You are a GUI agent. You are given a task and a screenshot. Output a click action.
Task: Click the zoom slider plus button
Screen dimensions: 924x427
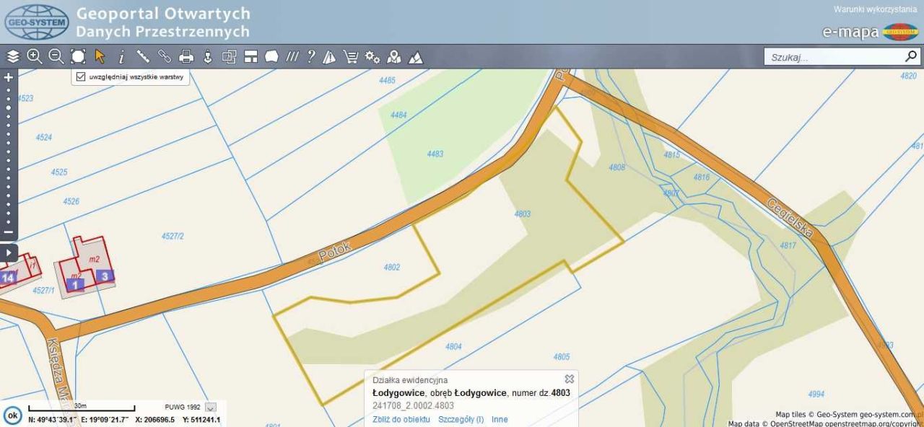coord(8,76)
